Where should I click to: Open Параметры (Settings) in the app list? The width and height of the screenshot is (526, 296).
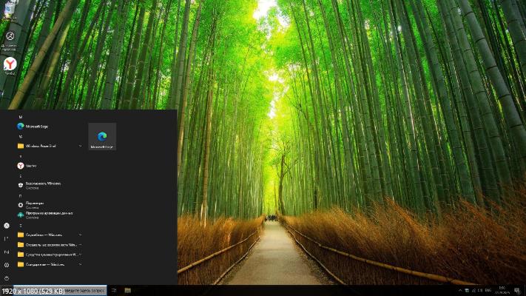pos(35,203)
